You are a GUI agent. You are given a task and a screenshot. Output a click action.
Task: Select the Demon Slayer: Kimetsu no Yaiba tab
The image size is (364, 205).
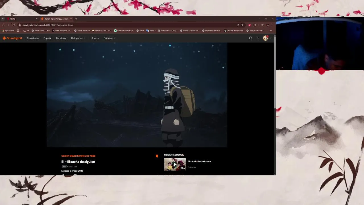(x=56, y=19)
